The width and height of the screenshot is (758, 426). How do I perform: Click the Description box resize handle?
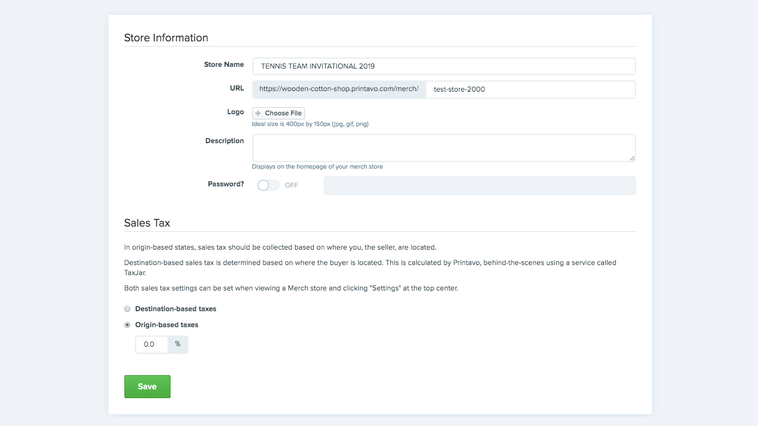tap(632, 158)
